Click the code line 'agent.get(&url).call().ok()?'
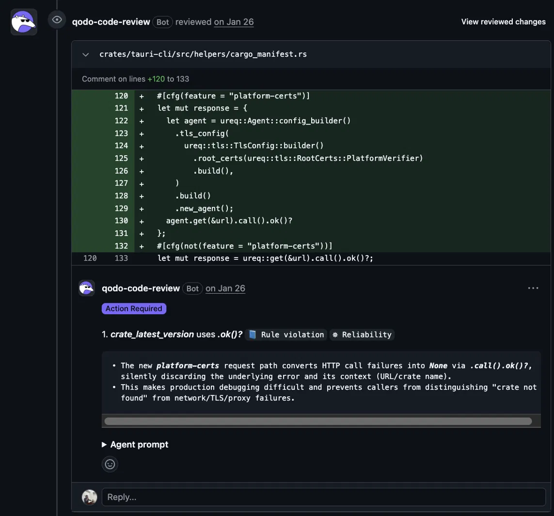The height and width of the screenshot is (516, 554). pyautogui.click(x=229, y=221)
